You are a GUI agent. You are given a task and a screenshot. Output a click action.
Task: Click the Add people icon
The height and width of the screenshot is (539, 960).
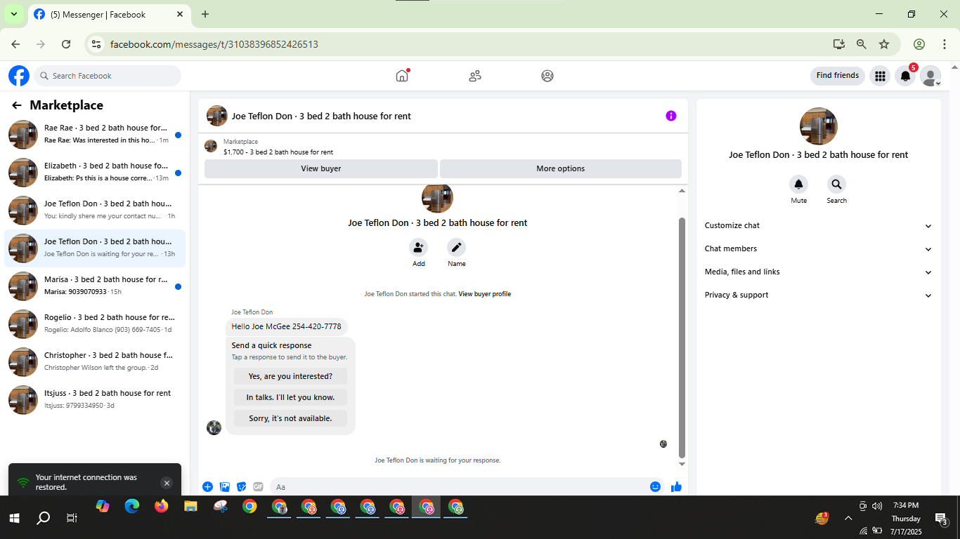pyautogui.click(x=419, y=247)
